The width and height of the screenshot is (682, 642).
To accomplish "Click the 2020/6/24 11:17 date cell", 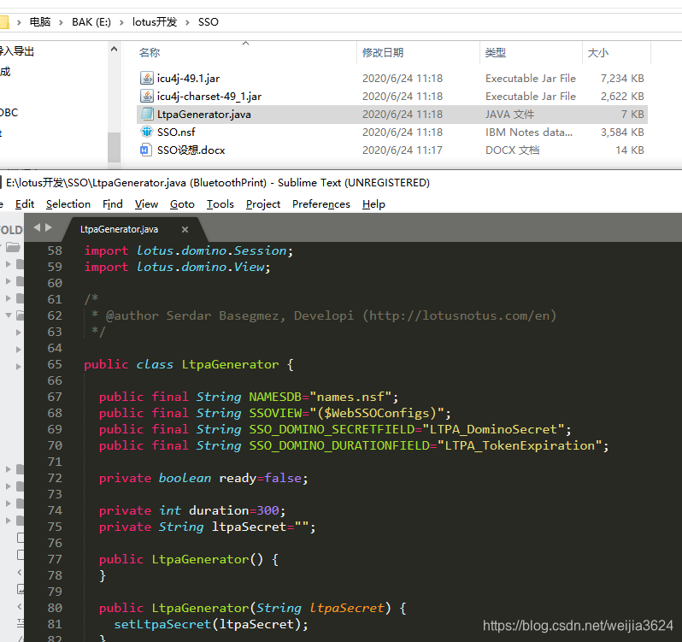I will pyautogui.click(x=403, y=150).
